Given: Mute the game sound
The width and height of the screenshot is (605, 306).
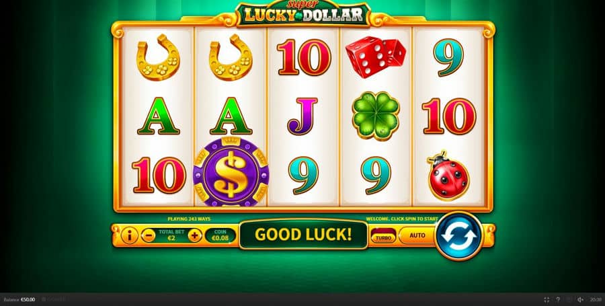Looking at the screenshot, I should coord(580,299).
